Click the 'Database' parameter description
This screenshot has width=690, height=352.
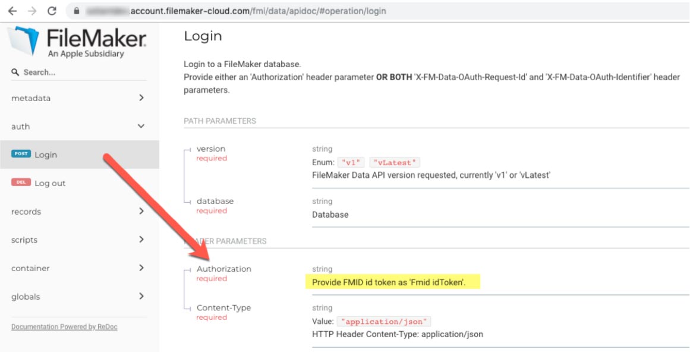[330, 215]
